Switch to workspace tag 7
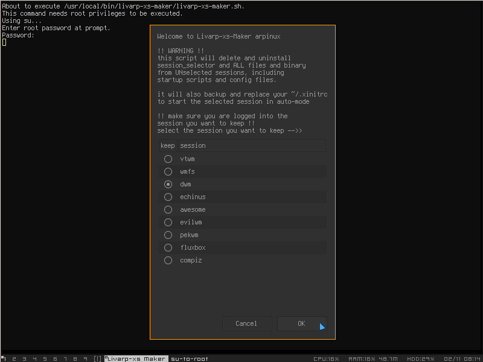 (x=65, y=358)
